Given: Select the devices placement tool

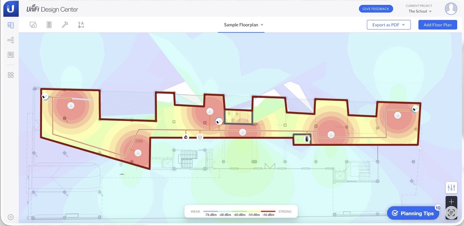Looking at the screenshot, I should tap(33, 24).
